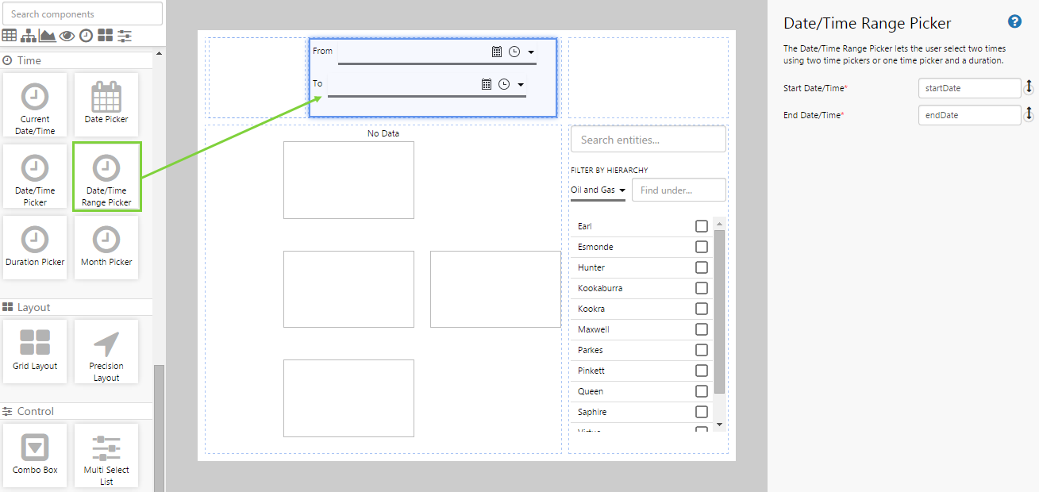Filter palette by hierarchy components icon
1039x492 pixels.
click(29, 36)
